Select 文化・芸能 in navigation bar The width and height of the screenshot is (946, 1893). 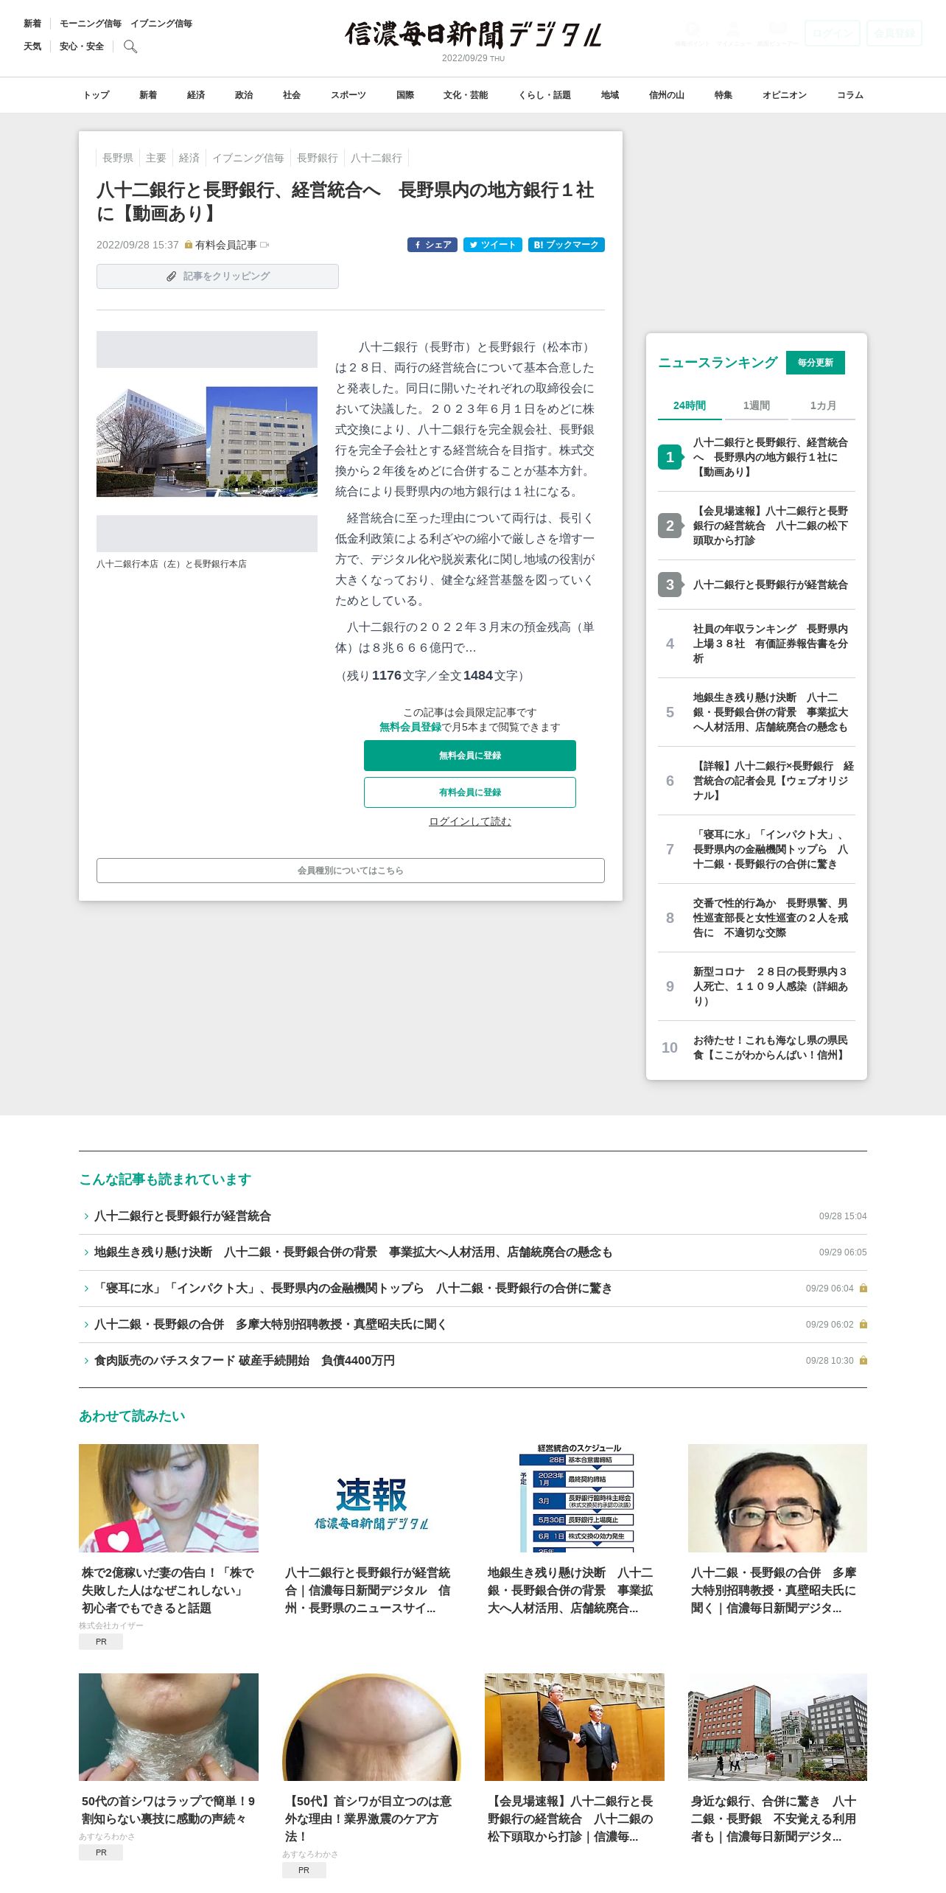(x=466, y=95)
